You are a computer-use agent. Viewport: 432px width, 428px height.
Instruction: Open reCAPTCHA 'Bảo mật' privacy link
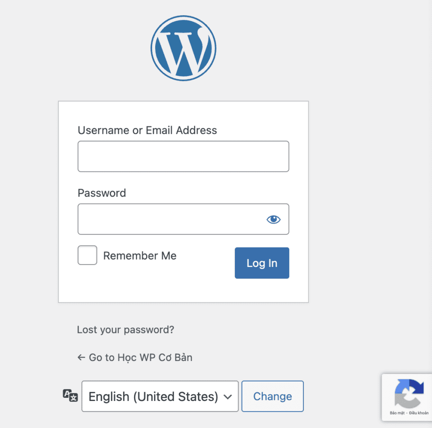coord(396,413)
